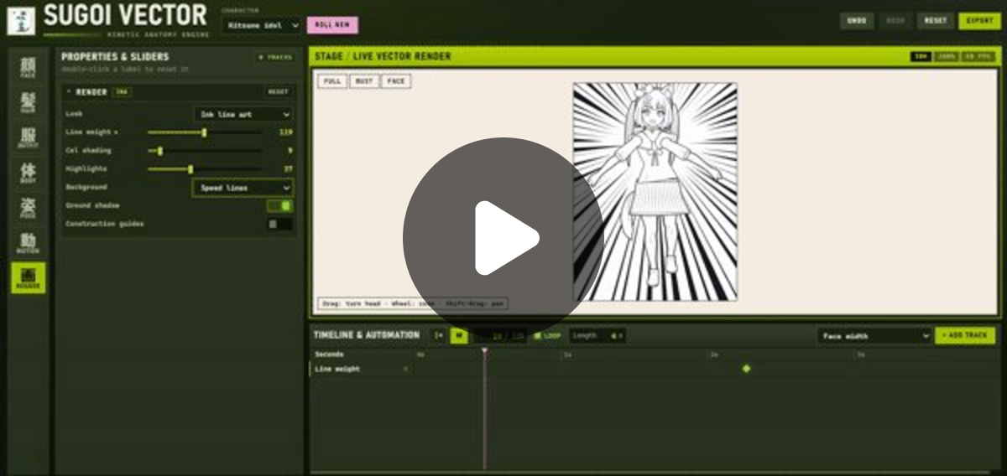
Task: Click the timeline playhead marker
Action: [x=484, y=351]
